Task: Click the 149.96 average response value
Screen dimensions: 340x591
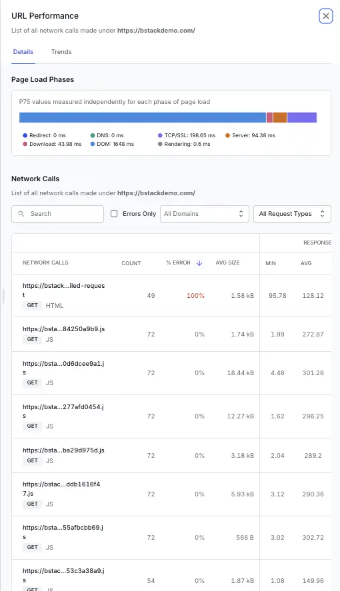Action: 313,581
